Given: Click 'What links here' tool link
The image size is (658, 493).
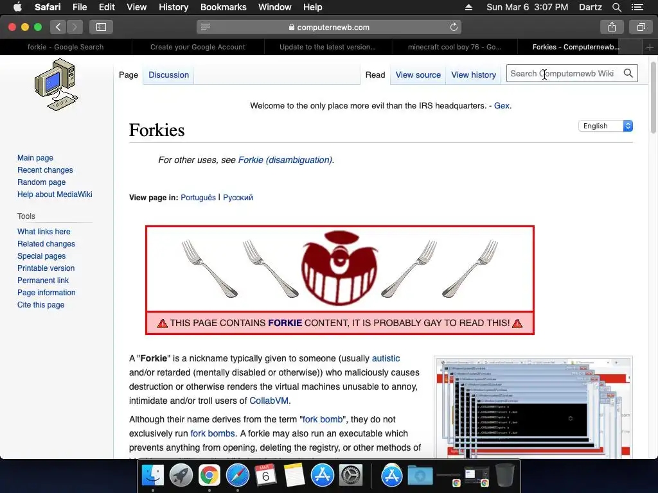Looking at the screenshot, I should pyautogui.click(x=44, y=231).
